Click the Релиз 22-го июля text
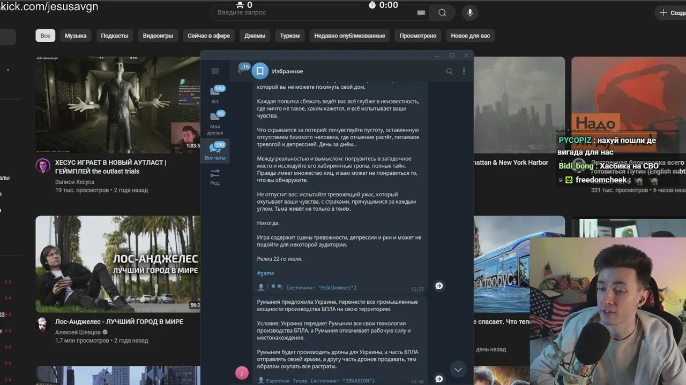This screenshot has width=686, height=385. tap(280, 259)
